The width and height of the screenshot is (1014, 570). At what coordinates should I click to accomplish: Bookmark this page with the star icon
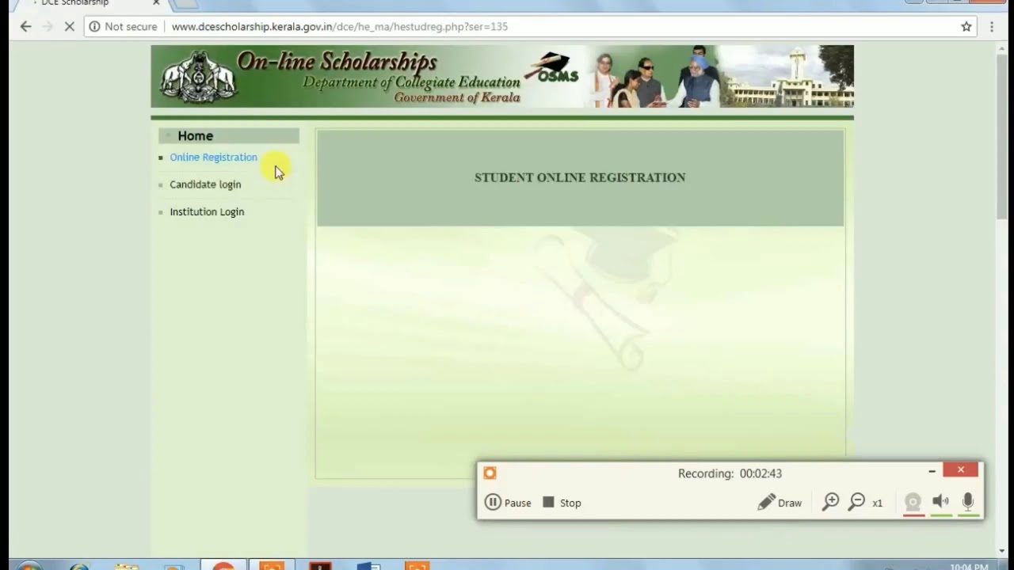pos(966,27)
